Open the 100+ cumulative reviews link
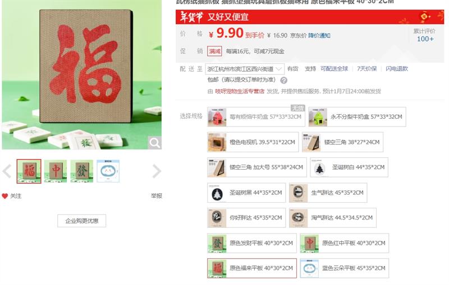This screenshot has height=285, width=449. tap(425, 39)
